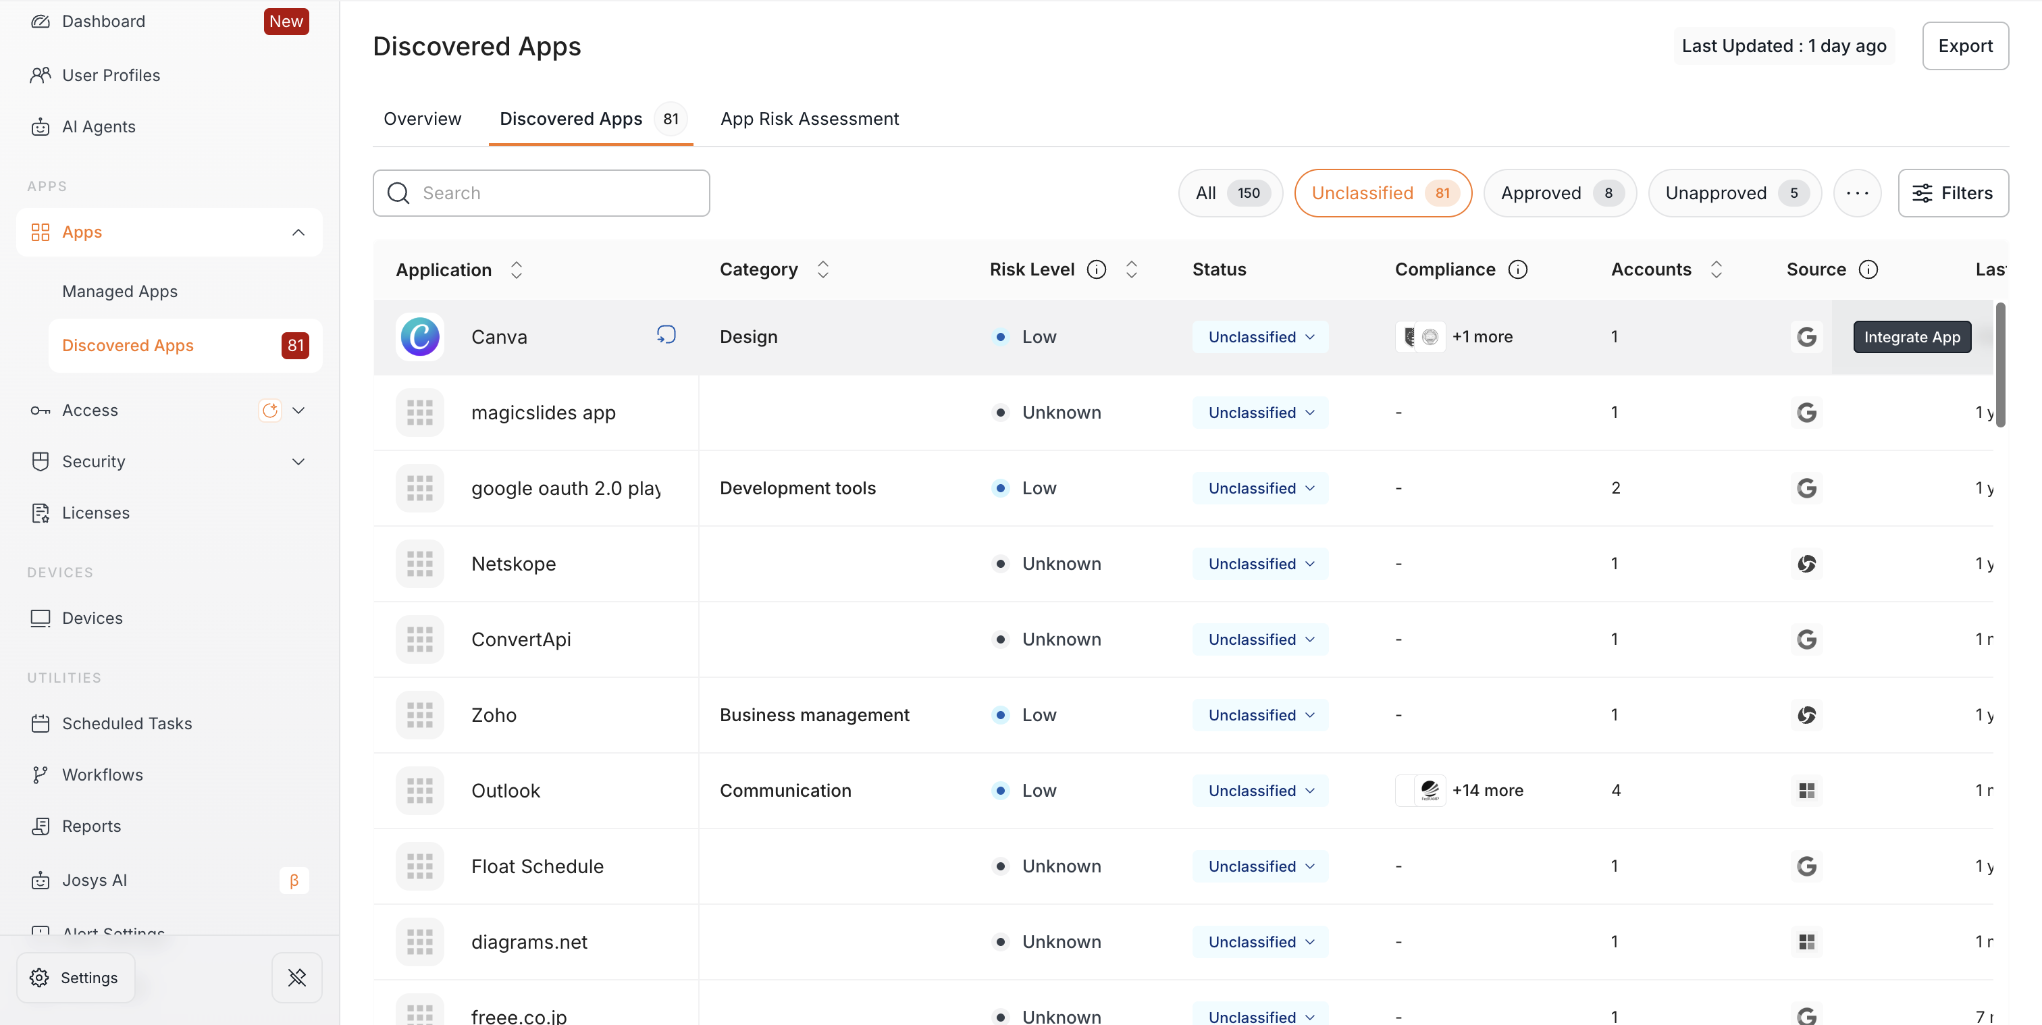Show Compliance info icon
Image resolution: width=2042 pixels, height=1025 pixels.
pos(1517,269)
